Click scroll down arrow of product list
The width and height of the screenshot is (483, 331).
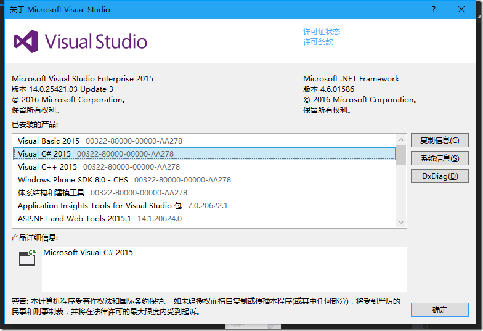[x=400, y=222]
